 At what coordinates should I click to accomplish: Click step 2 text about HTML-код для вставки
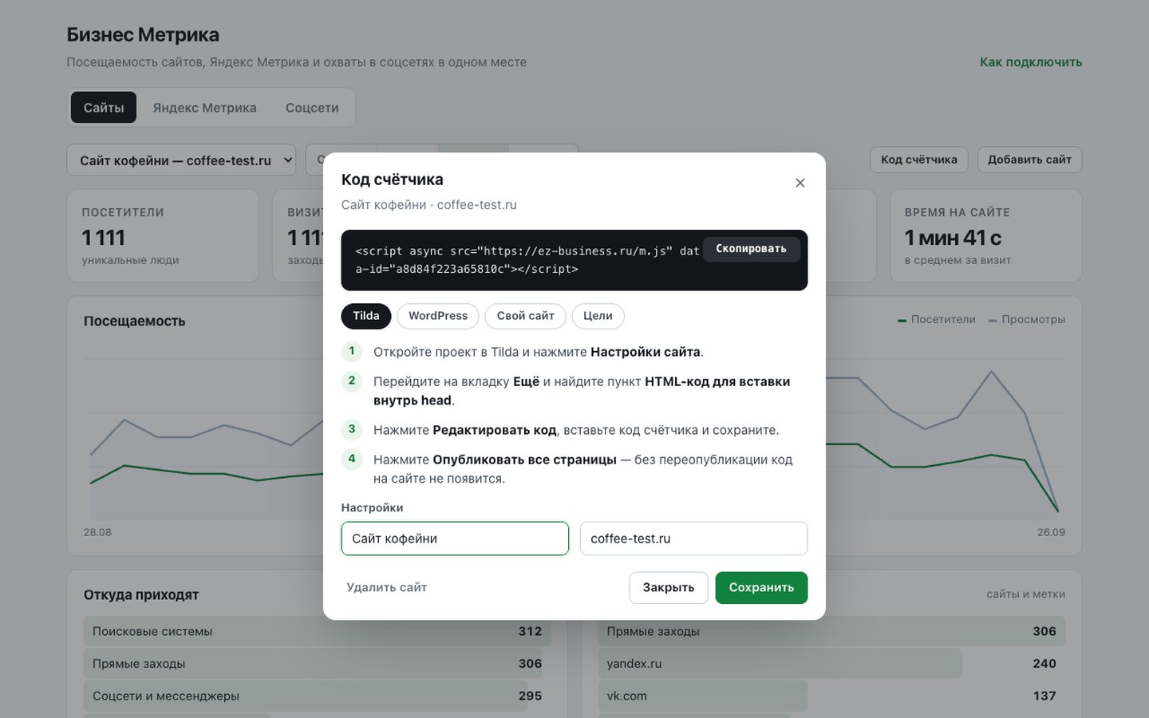pos(582,391)
